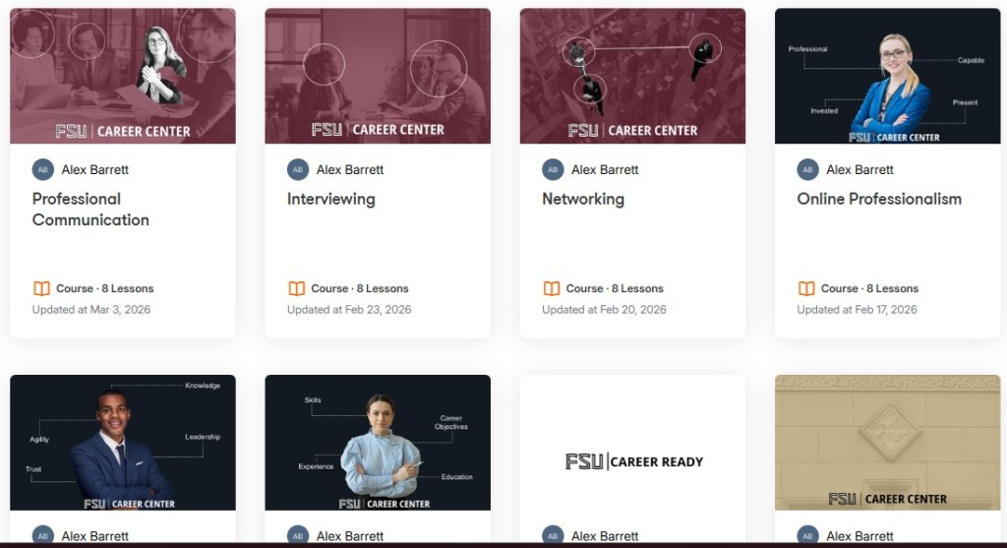Open the thumbnail with man in navy suit

(123, 443)
